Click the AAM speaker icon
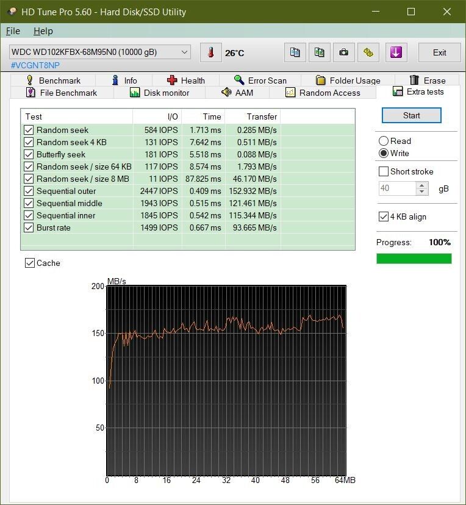Image resolution: width=466 pixels, height=505 pixels. click(x=226, y=92)
